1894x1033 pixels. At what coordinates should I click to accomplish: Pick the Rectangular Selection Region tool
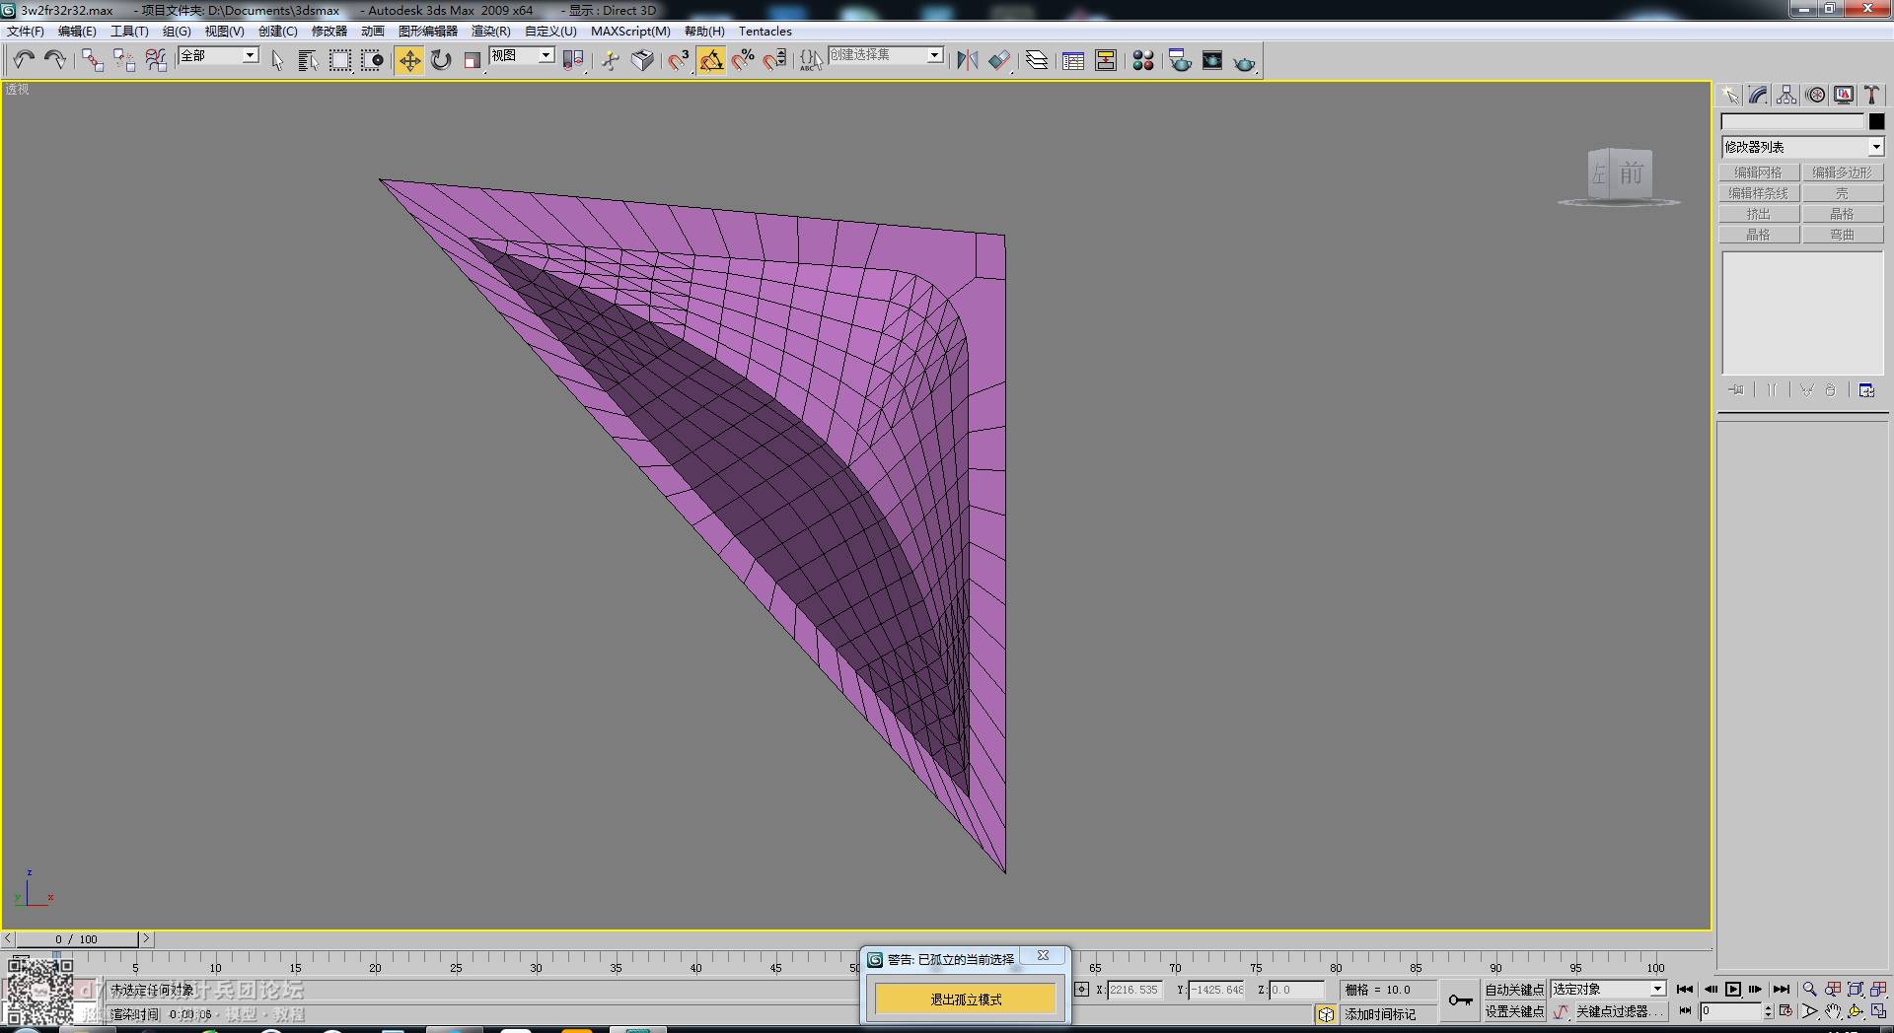[x=340, y=60]
